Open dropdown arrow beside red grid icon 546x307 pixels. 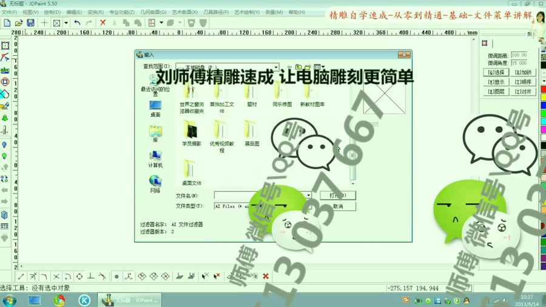[x=161, y=23]
